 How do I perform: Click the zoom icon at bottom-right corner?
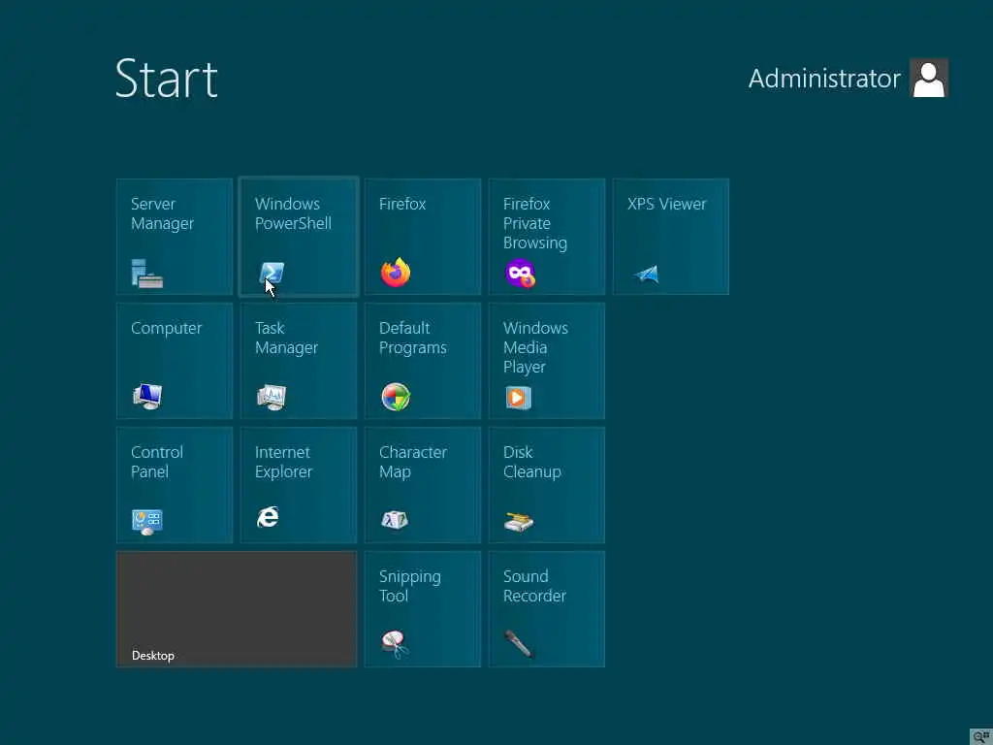pyautogui.click(x=981, y=736)
